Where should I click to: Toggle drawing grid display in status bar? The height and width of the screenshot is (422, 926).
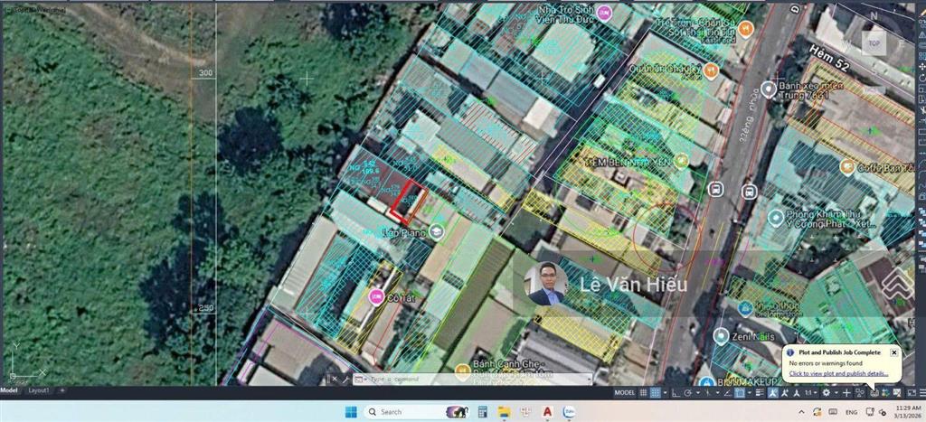(643, 392)
